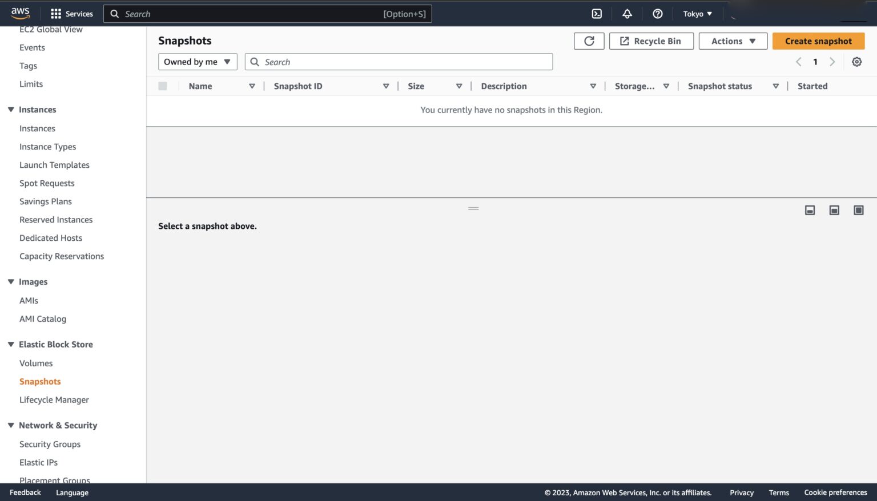
Task: Open the Owned by me filter dropdown
Action: pos(197,61)
